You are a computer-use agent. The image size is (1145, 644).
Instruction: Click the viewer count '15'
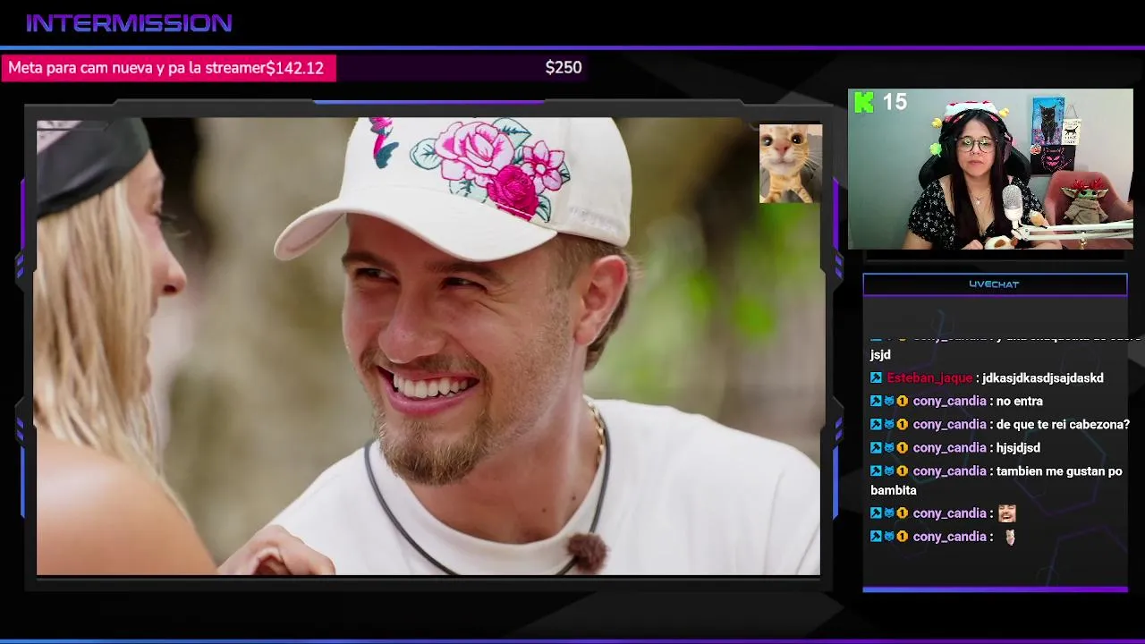(895, 102)
